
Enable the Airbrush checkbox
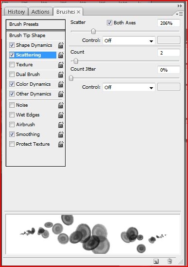[12, 124]
